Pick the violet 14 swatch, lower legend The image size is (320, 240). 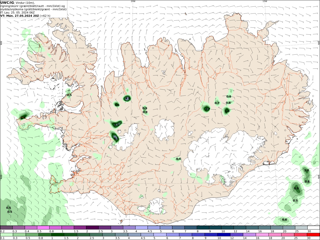pos(249,235)
